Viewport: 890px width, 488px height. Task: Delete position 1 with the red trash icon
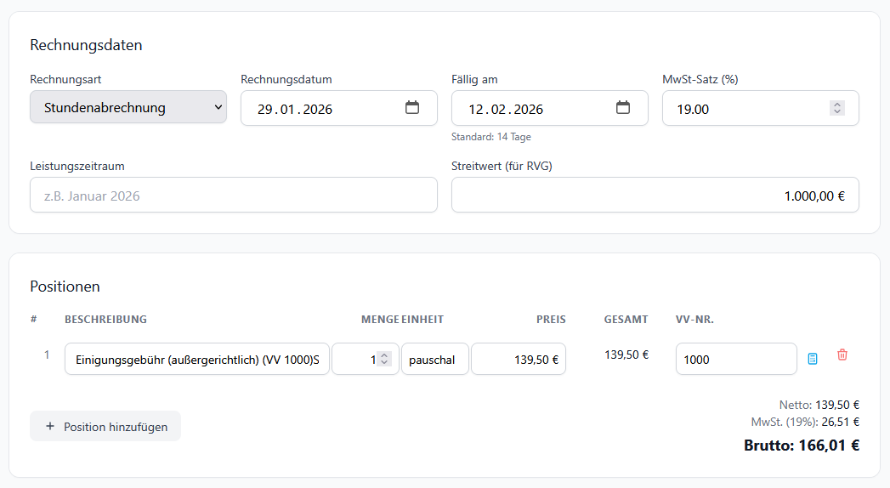coord(842,355)
